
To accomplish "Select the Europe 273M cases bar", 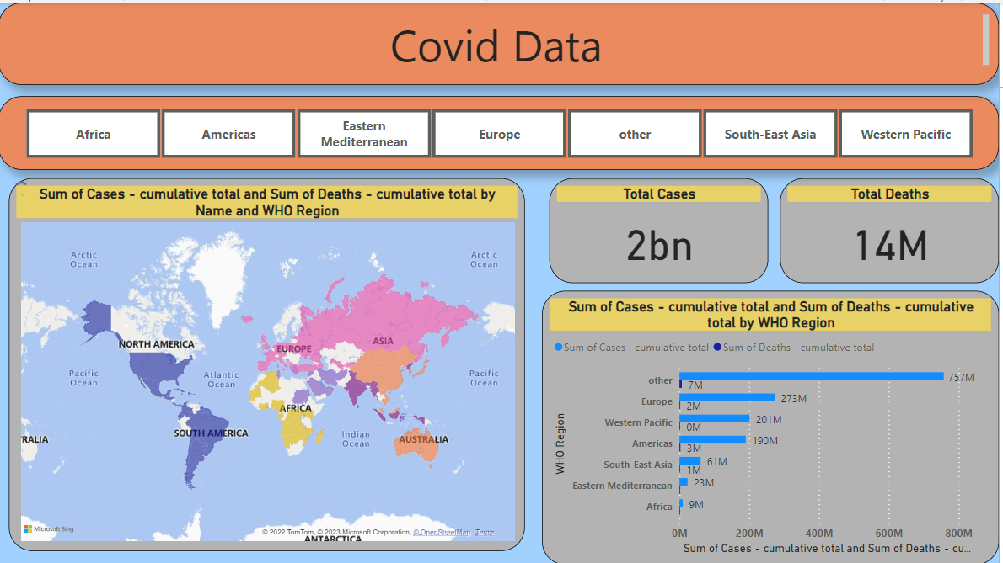I will coord(727,398).
